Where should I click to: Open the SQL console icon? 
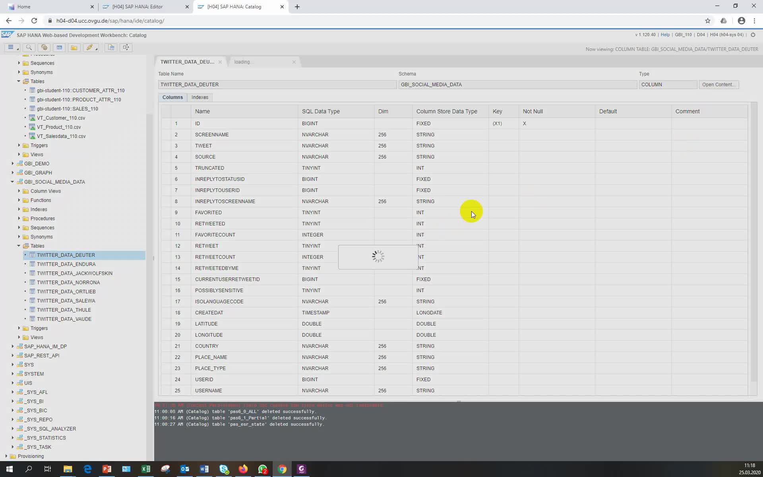(x=59, y=47)
